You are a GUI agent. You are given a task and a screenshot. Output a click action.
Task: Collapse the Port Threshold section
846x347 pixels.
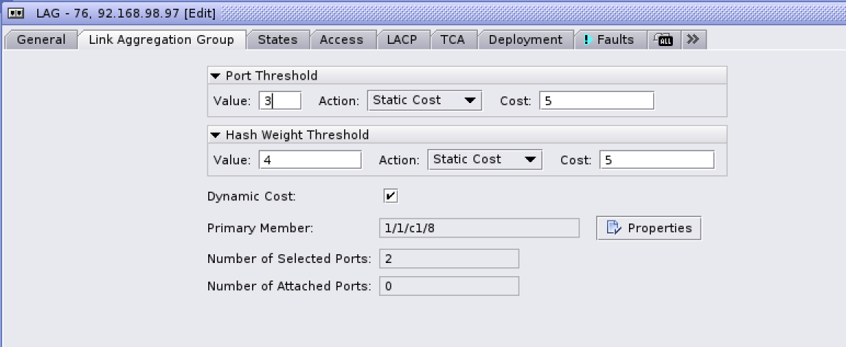(216, 76)
